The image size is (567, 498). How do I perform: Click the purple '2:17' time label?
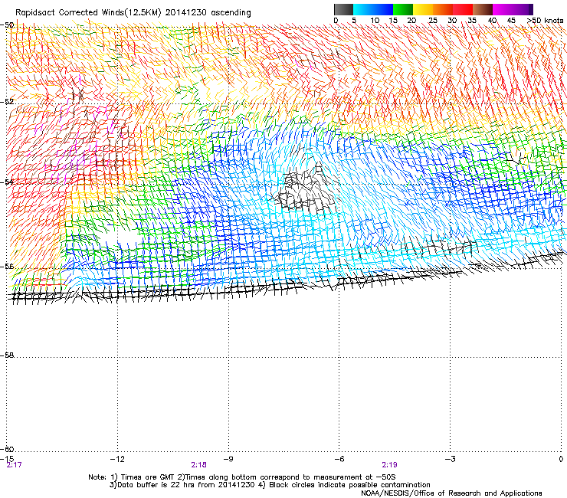[x=14, y=465]
